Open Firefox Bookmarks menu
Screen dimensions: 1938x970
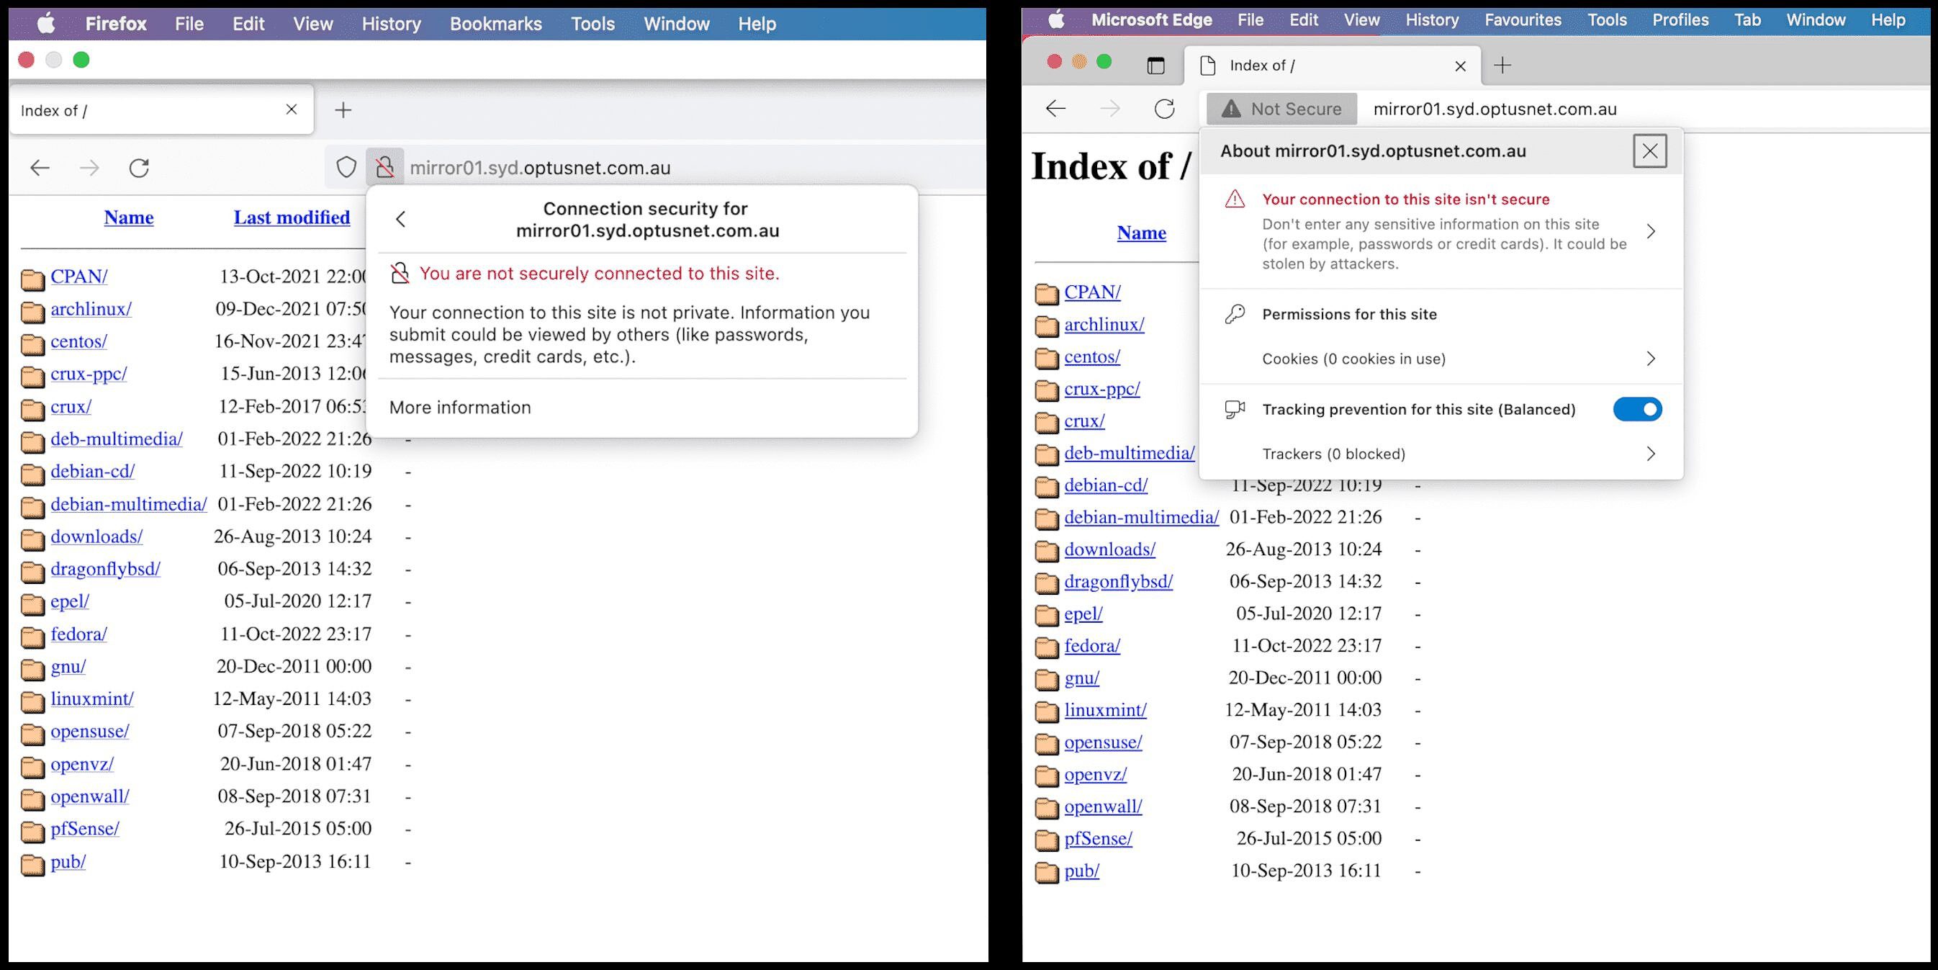point(496,24)
